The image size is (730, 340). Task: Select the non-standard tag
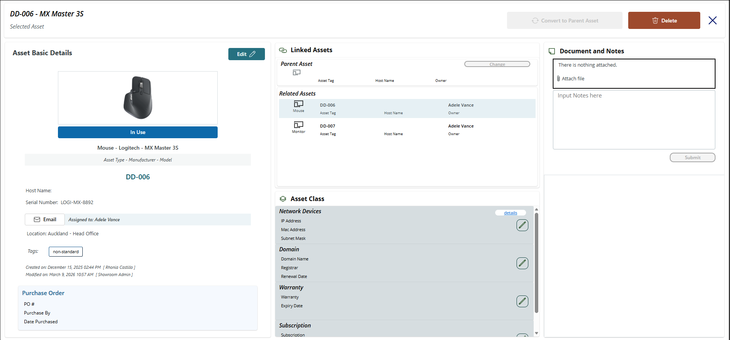click(x=66, y=252)
